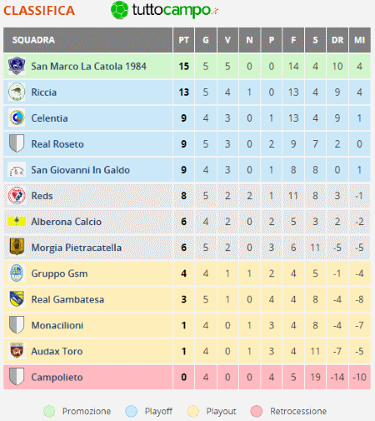Click the Reds team logo

click(x=17, y=195)
